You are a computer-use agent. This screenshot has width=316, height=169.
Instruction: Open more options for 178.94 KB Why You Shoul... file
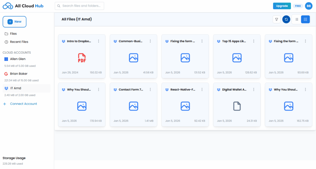pos(98,89)
